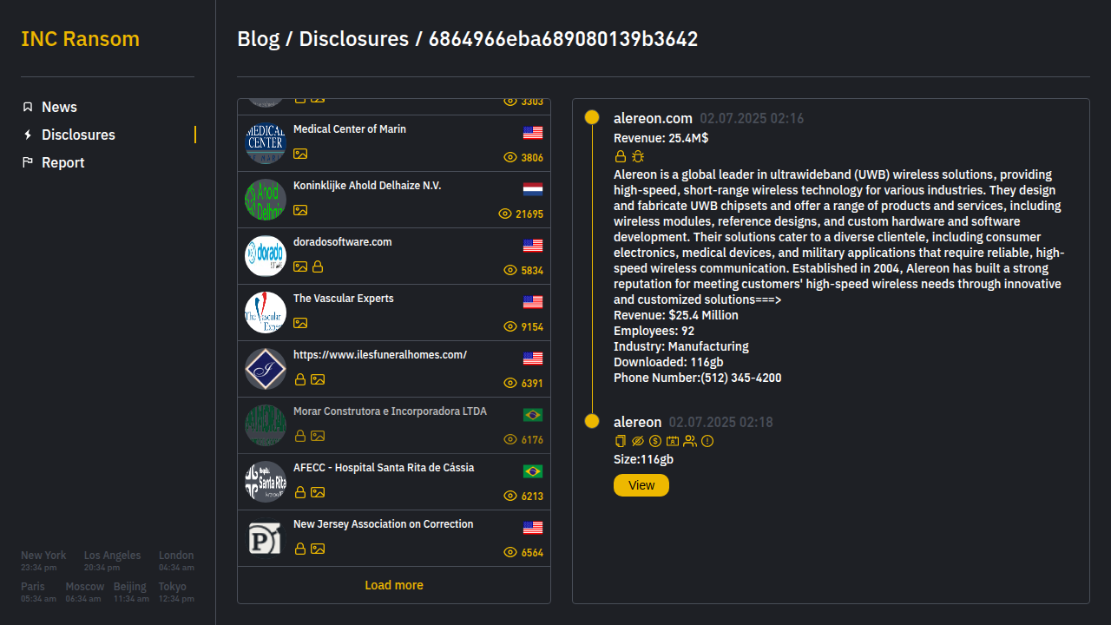Image resolution: width=1111 pixels, height=625 pixels.
Task: Click image icon under Koninklijke Ahold Delhaize
Action: click(300, 210)
